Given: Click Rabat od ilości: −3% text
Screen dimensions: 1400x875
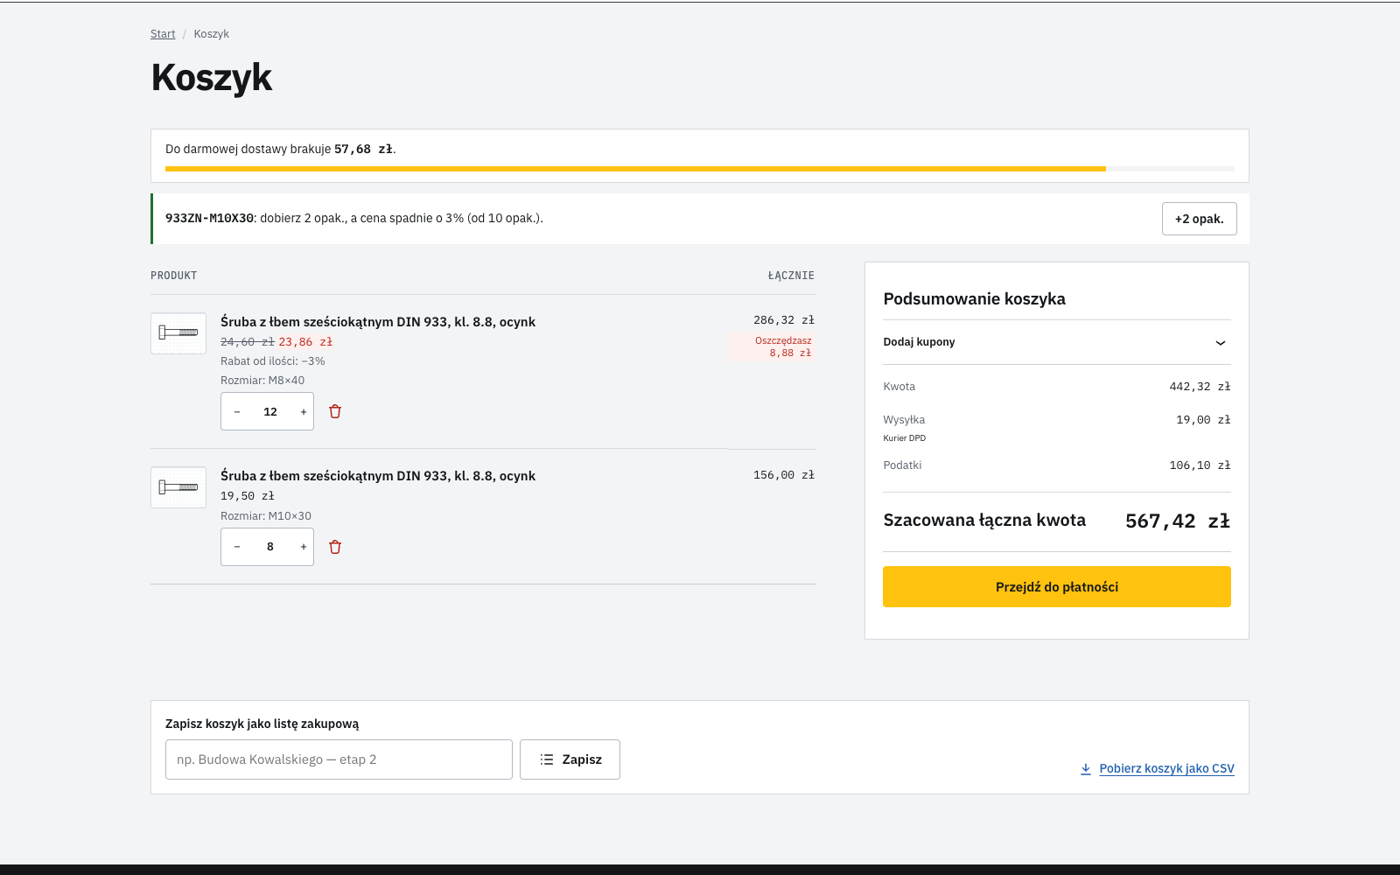Looking at the screenshot, I should tap(273, 361).
